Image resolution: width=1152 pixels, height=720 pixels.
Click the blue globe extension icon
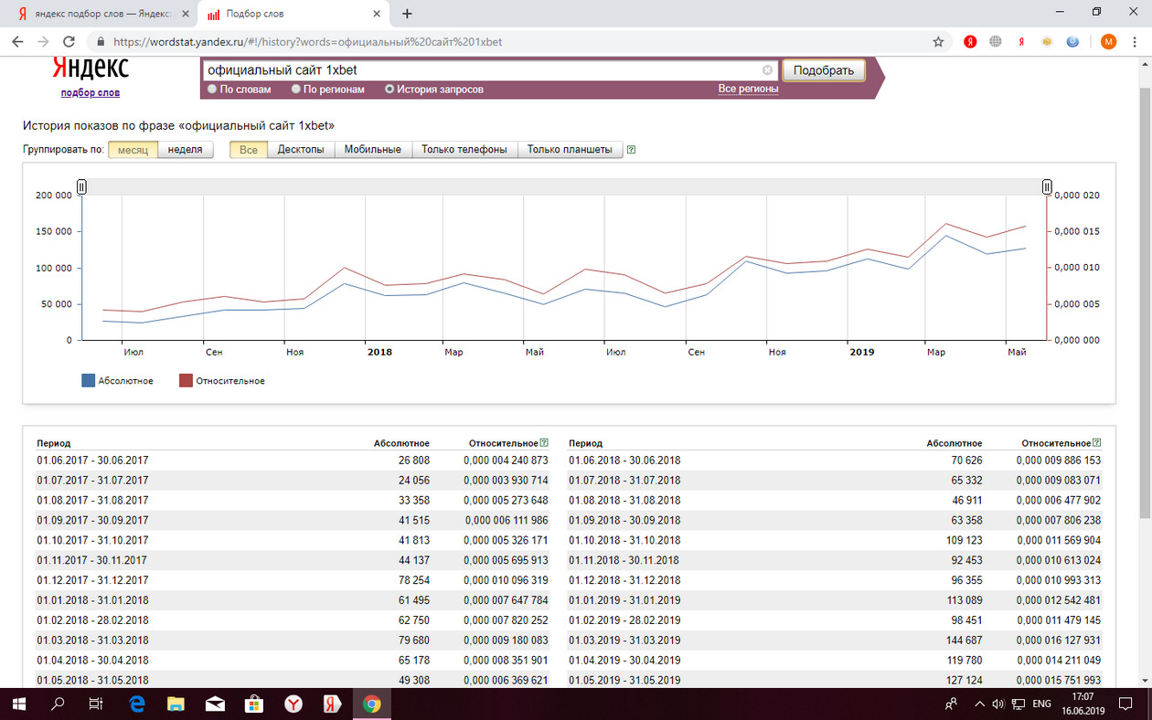[x=1073, y=41]
